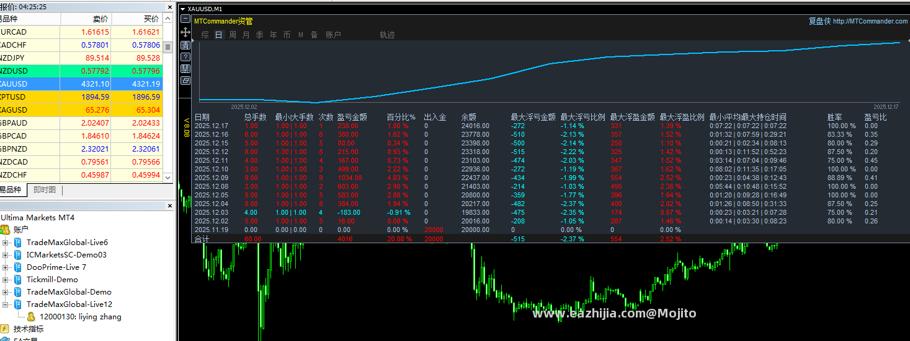The height and width of the screenshot is (341, 910).
Task: Click the 2025.12.09 date row
Action: 212,178
